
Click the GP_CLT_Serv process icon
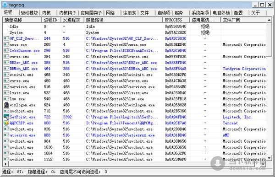click(6, 38)
